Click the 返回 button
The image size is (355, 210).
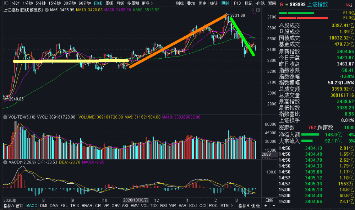(272, 4)
